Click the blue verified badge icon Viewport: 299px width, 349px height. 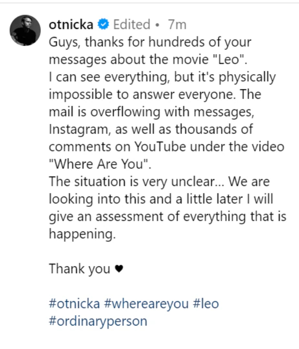pos(103,24)
